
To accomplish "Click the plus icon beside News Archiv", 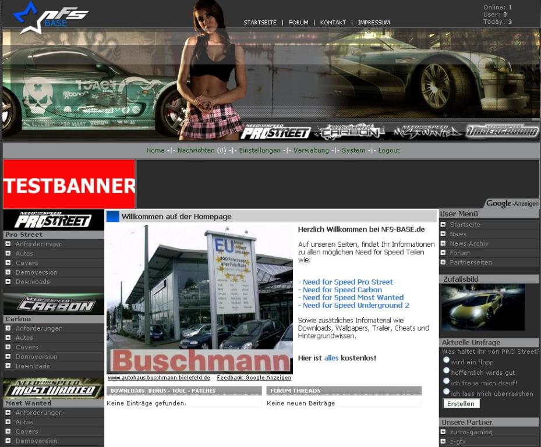I will point(443,243).
